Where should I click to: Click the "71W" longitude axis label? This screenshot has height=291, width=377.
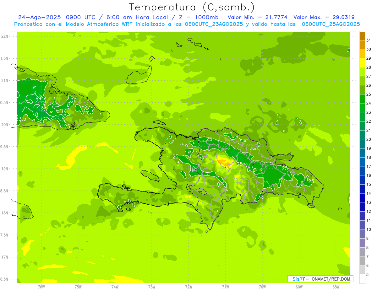(226, 287)
